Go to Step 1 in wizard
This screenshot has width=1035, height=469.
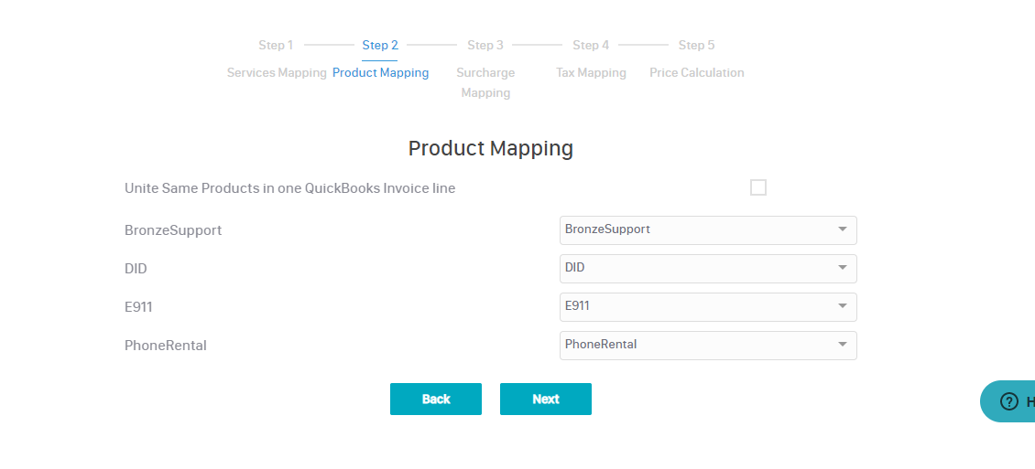[276, 45]
